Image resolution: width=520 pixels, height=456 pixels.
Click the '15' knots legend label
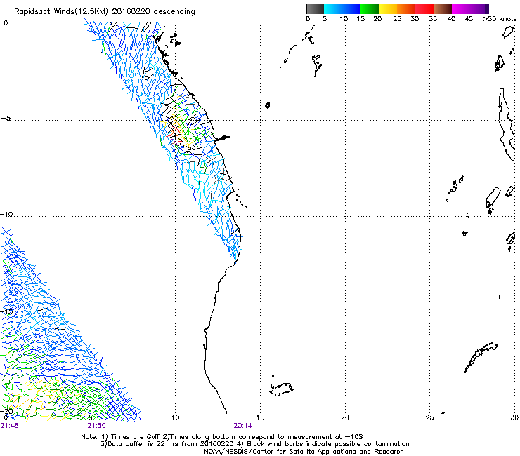pyautogui.click(x=360, y=19)
